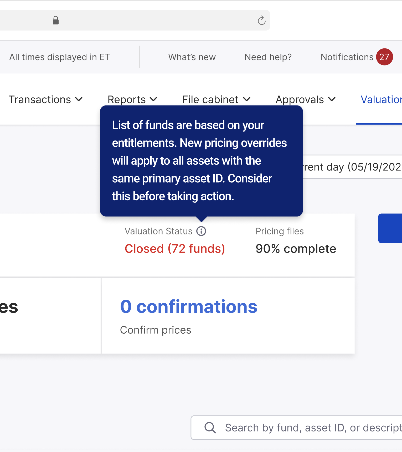Image resolution: width=402 pixels, height=452 pixels.
Task: Focus the search by fund field
Action: 296,428
